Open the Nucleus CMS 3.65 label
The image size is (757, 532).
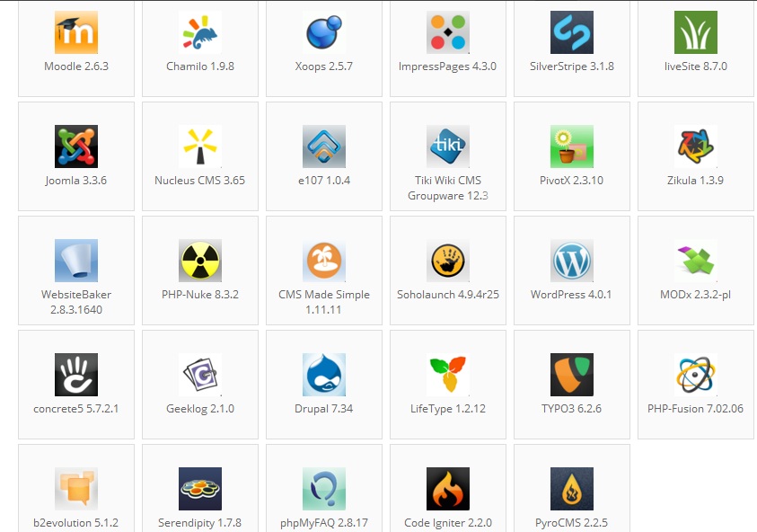pyautogui.click(x=199, y=181)
